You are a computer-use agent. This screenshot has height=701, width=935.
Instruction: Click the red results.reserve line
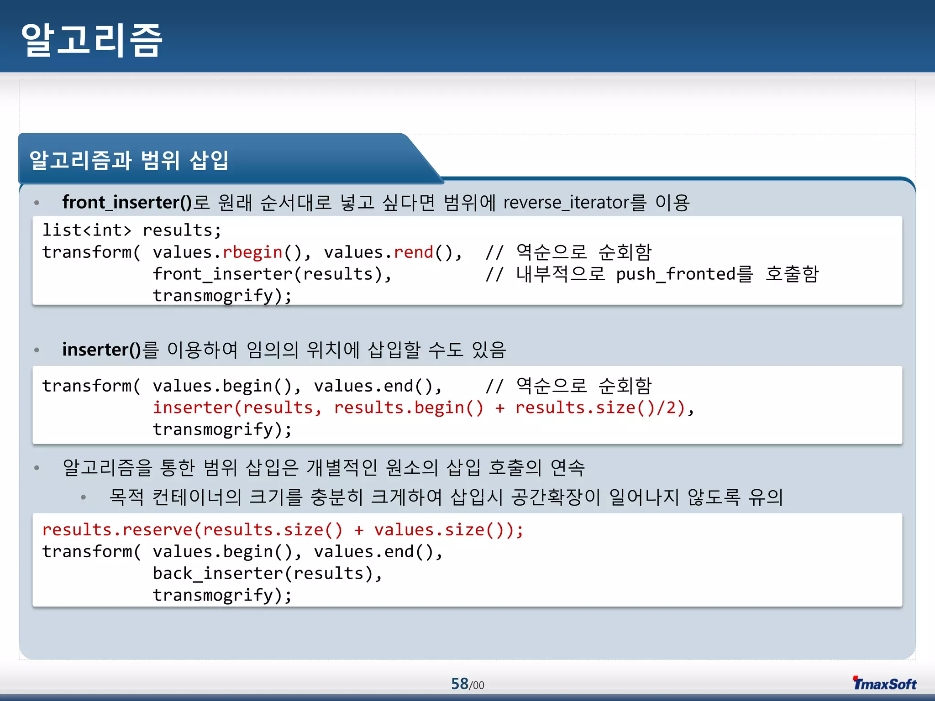pyautogui.click(x=283, y=530)
